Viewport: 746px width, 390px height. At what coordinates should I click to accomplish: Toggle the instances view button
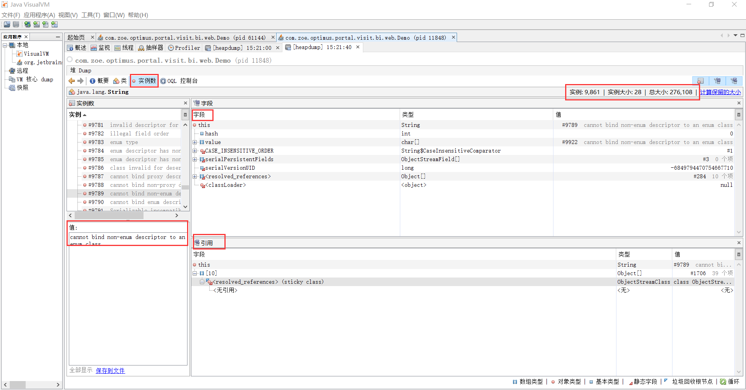700,81
